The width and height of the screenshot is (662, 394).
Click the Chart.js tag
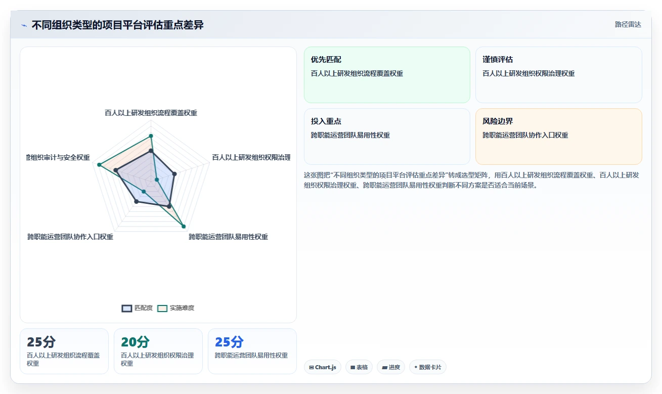pyautogui.click(x=323, y=367)
